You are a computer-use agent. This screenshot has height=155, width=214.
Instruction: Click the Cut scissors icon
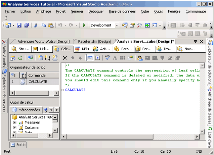(36, 25)
